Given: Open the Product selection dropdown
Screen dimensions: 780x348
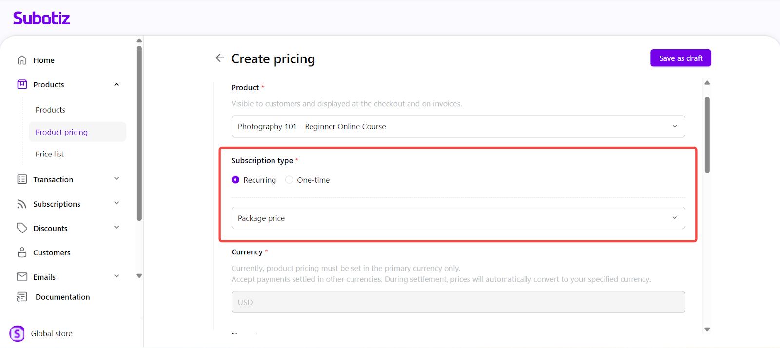Looking at the screenshot, I should 458,126.
